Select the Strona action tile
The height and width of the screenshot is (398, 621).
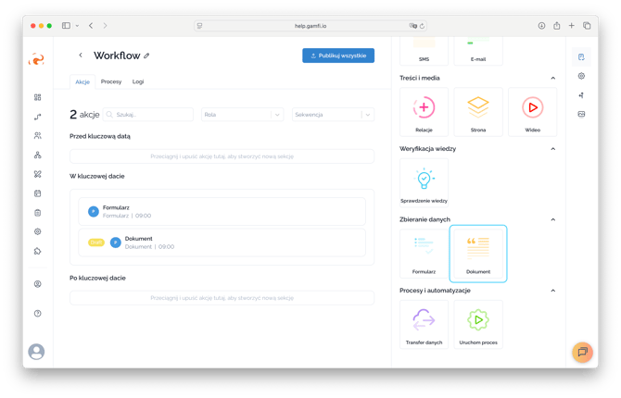point(478,112)
